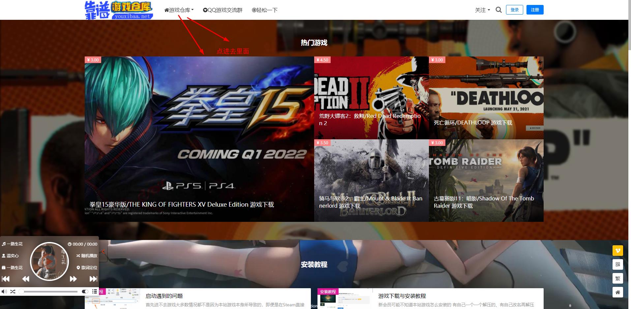
Task: Click the 拳皇15豪华版 游戏下载 title text
Action: pos(182,205)
